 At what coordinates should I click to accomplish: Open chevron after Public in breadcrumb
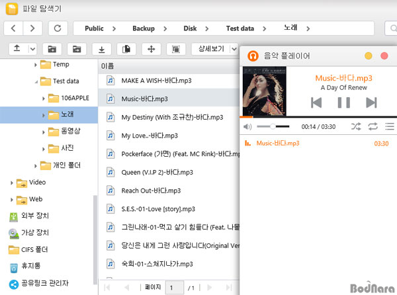114,28
